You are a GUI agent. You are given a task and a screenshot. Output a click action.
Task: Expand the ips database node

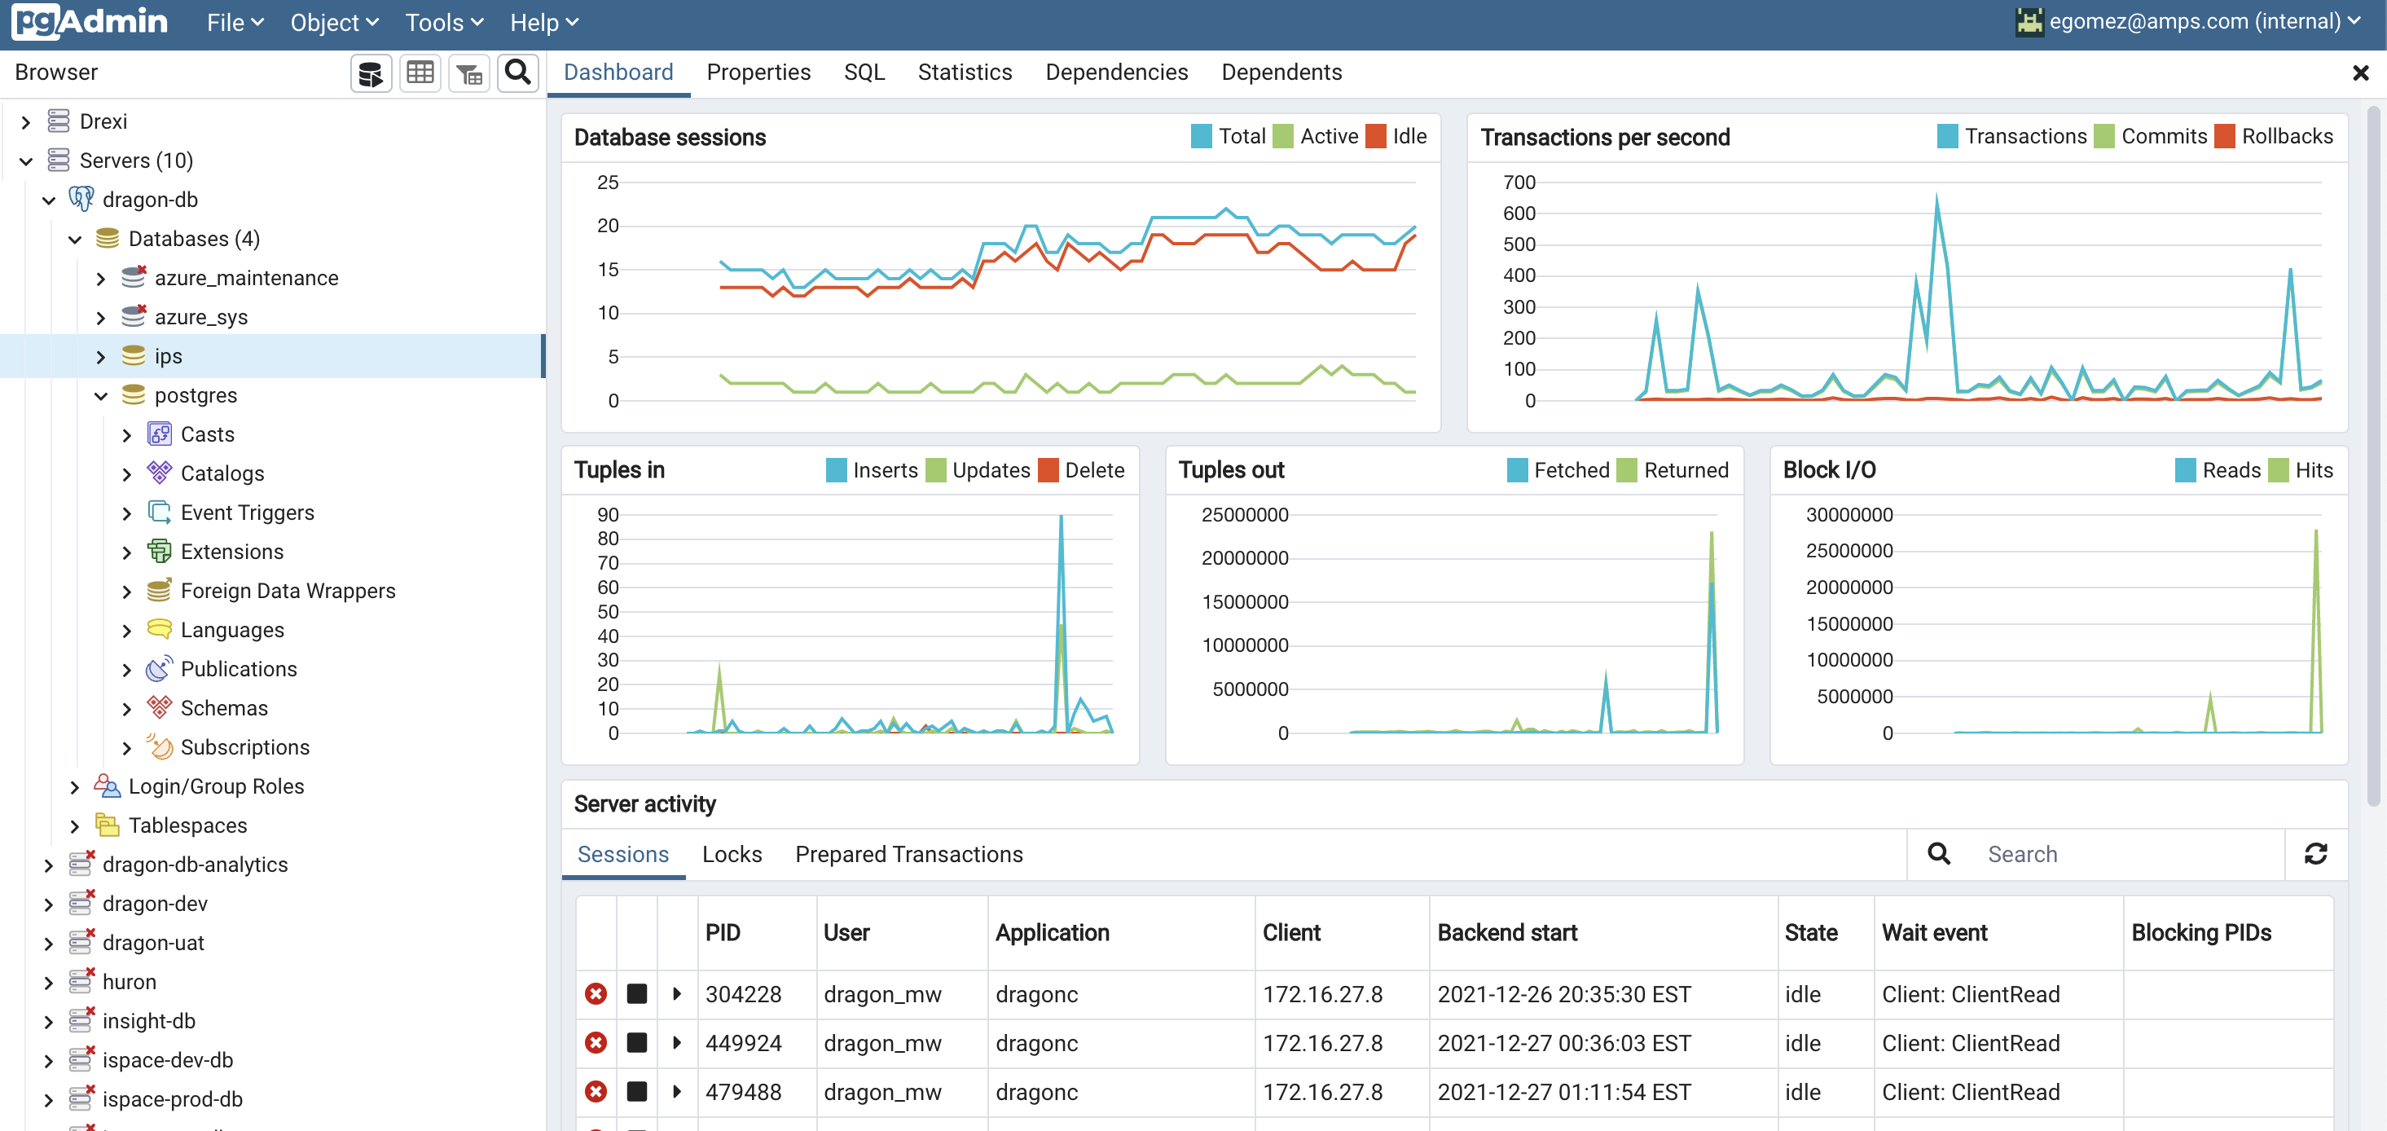[101, 357]
